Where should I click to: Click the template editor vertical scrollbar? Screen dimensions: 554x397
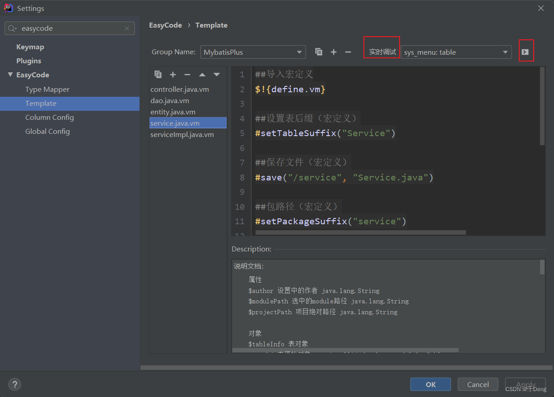(x=542, y=106)
